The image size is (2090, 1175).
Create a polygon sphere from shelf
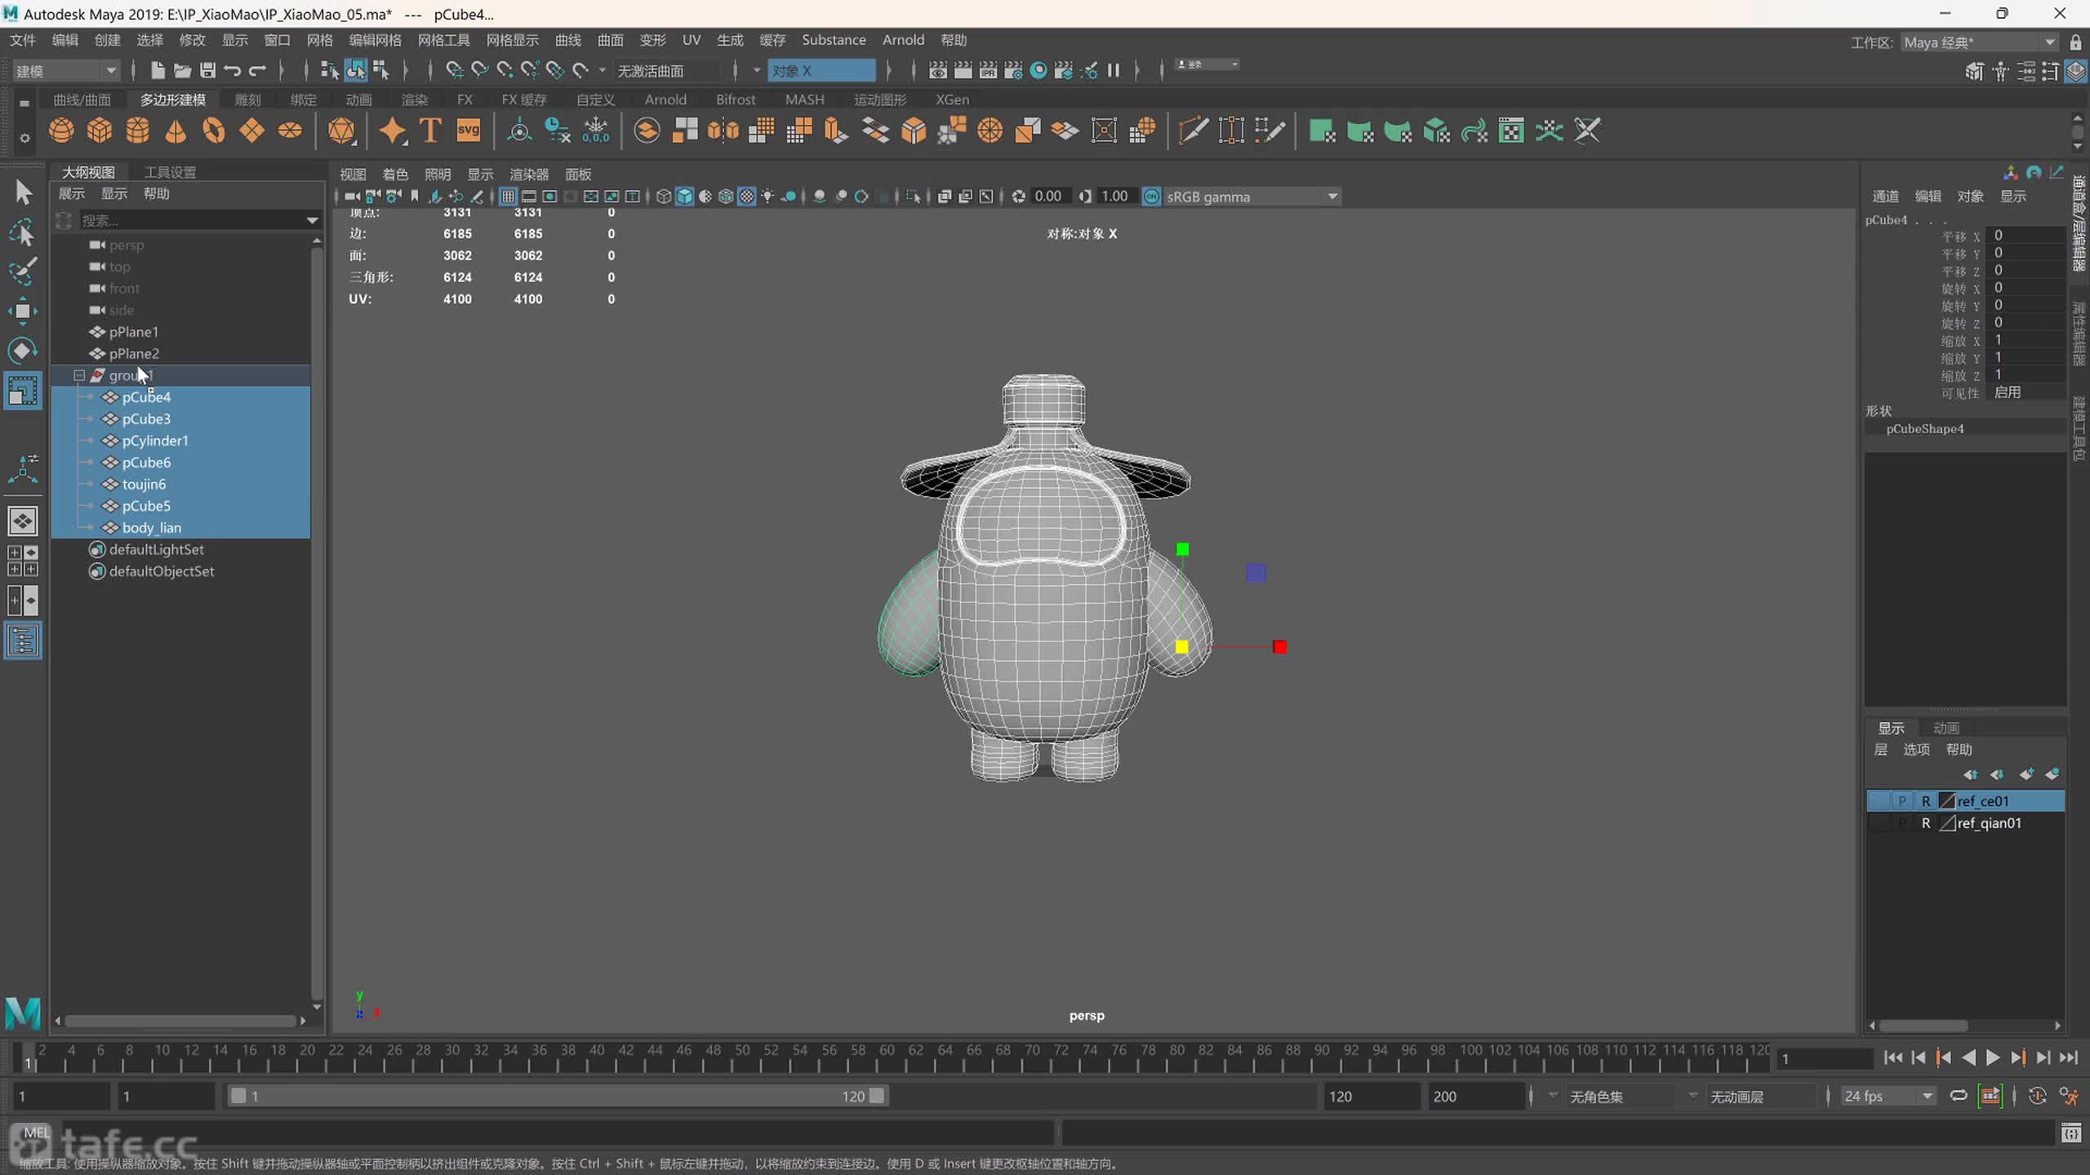[61, 131]
